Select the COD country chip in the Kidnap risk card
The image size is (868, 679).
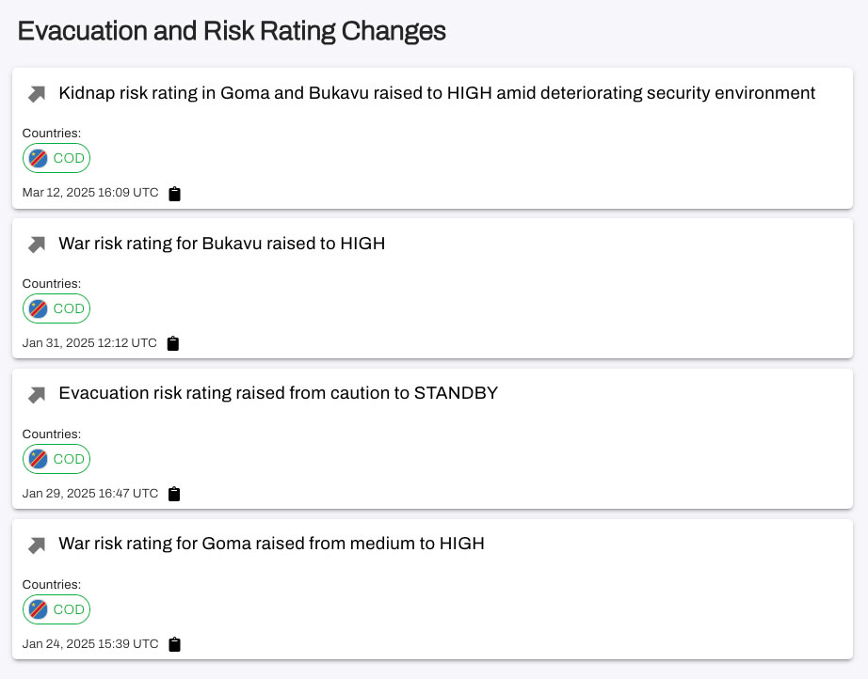click(56, 158)
